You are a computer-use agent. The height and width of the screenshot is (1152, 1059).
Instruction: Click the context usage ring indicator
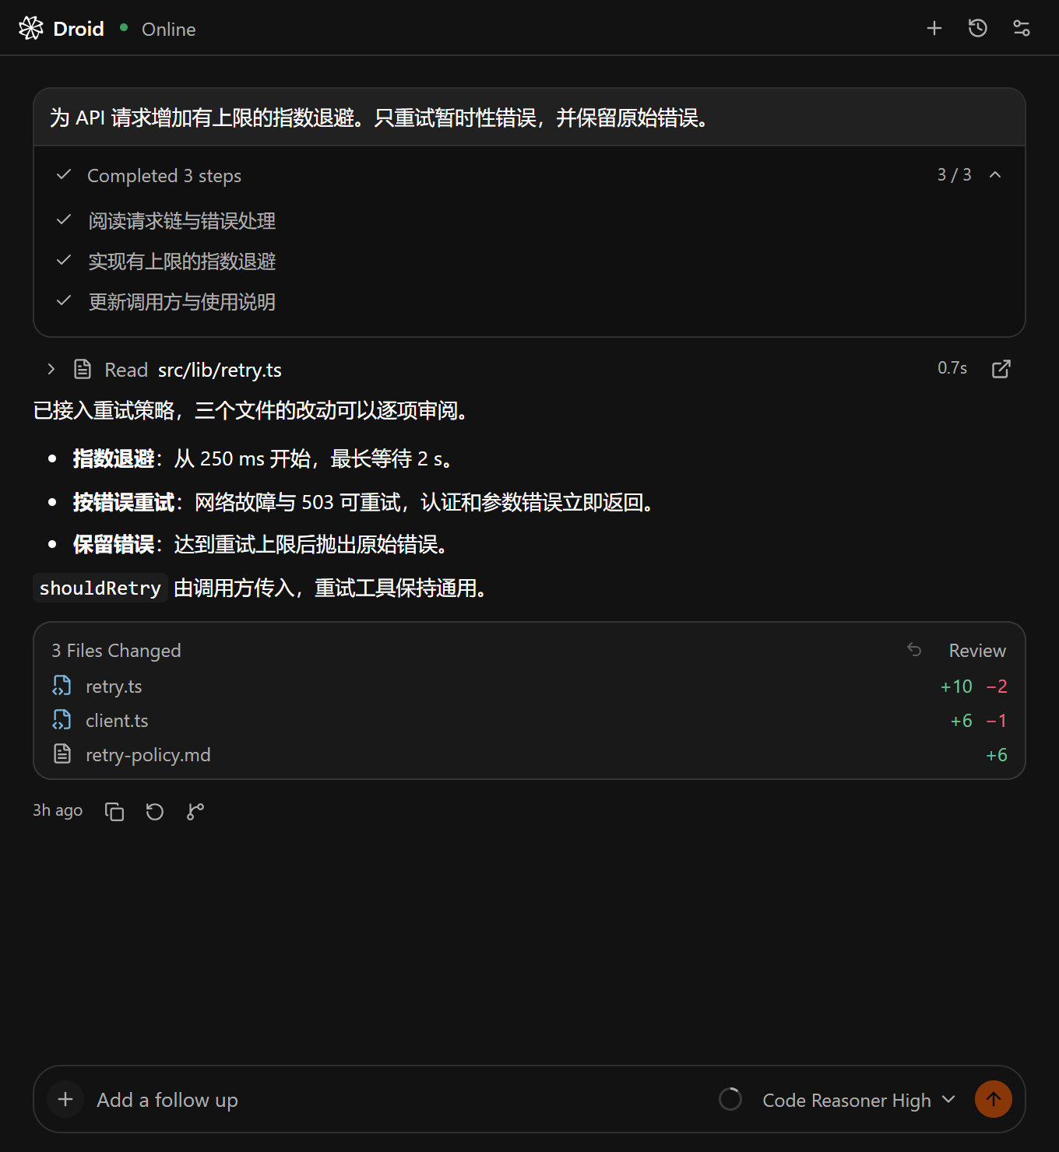pos(730,1099)
